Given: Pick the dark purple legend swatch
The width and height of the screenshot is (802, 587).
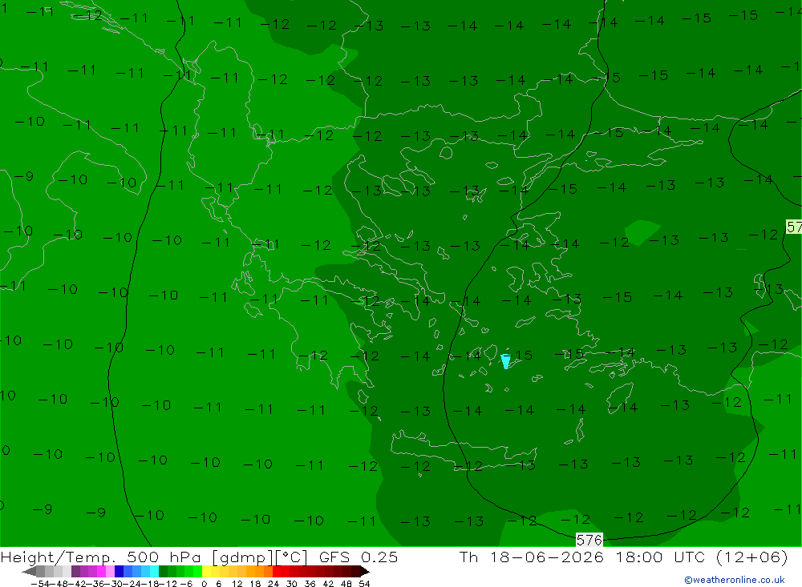Looking at the screenshot, I should [75, 572].
